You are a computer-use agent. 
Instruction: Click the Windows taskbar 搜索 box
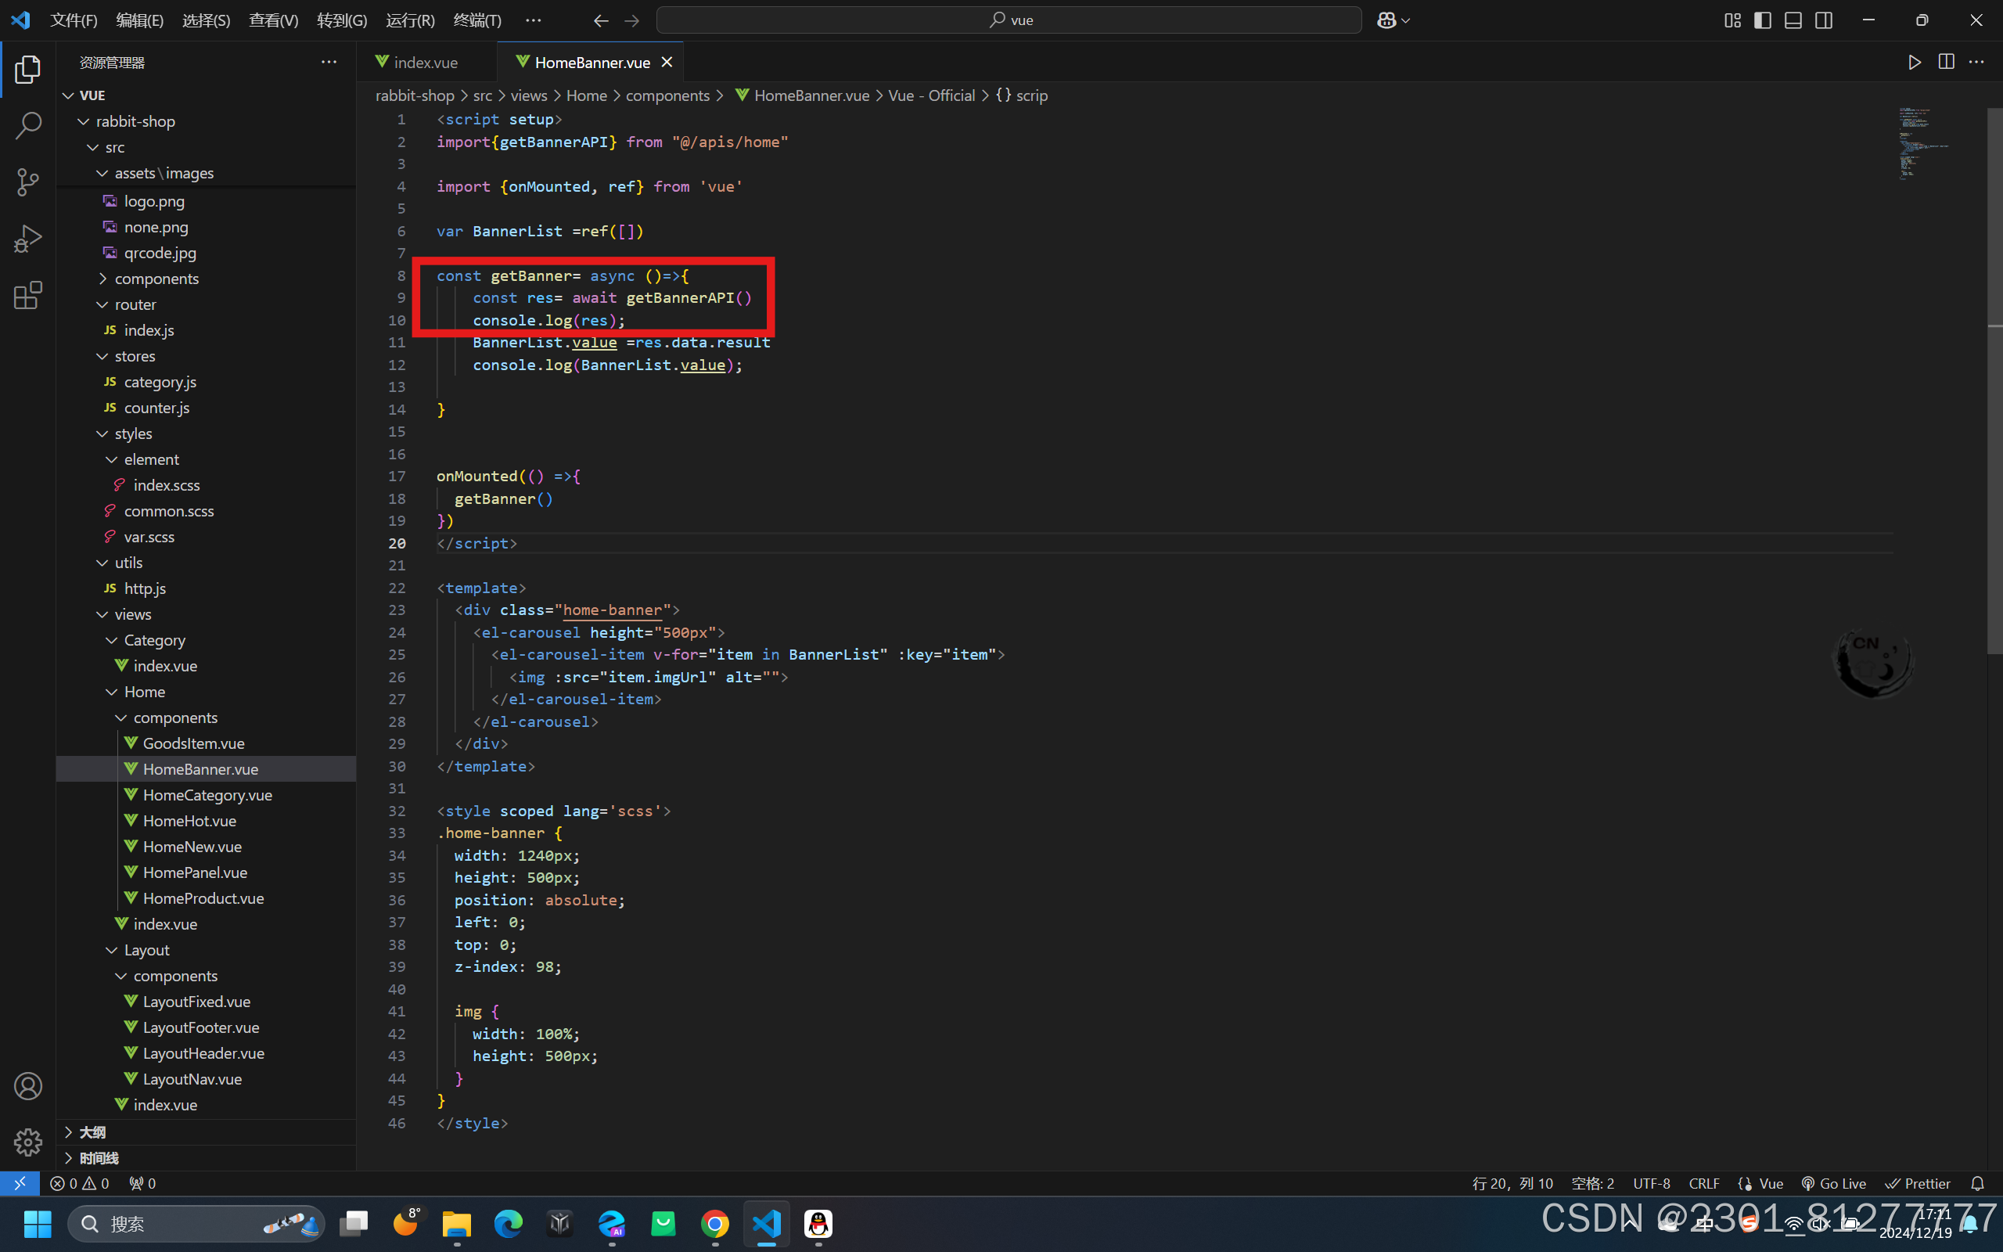click(x=196, y=1223)
